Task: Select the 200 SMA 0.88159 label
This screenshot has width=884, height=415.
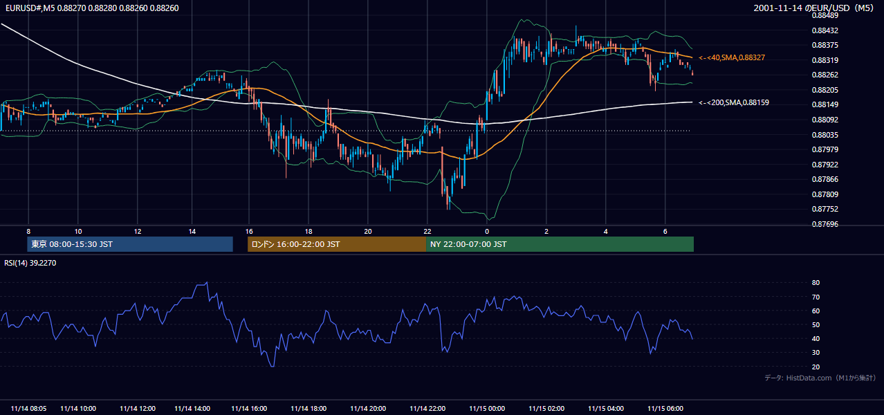Action: 734,102
